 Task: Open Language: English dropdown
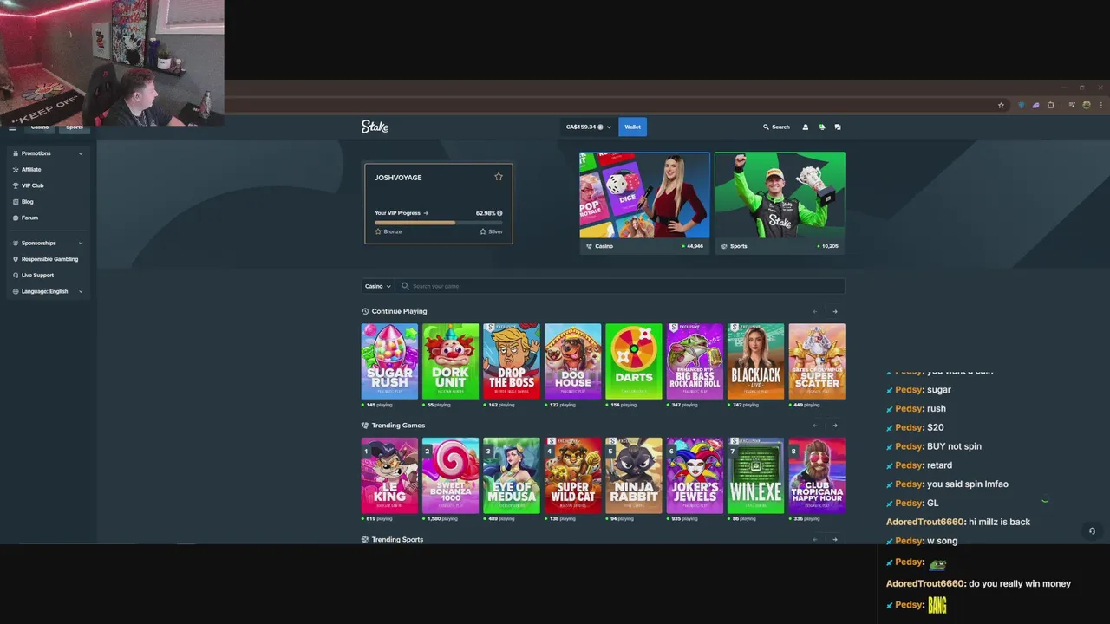pyautogui.click(x=49, y=291)
